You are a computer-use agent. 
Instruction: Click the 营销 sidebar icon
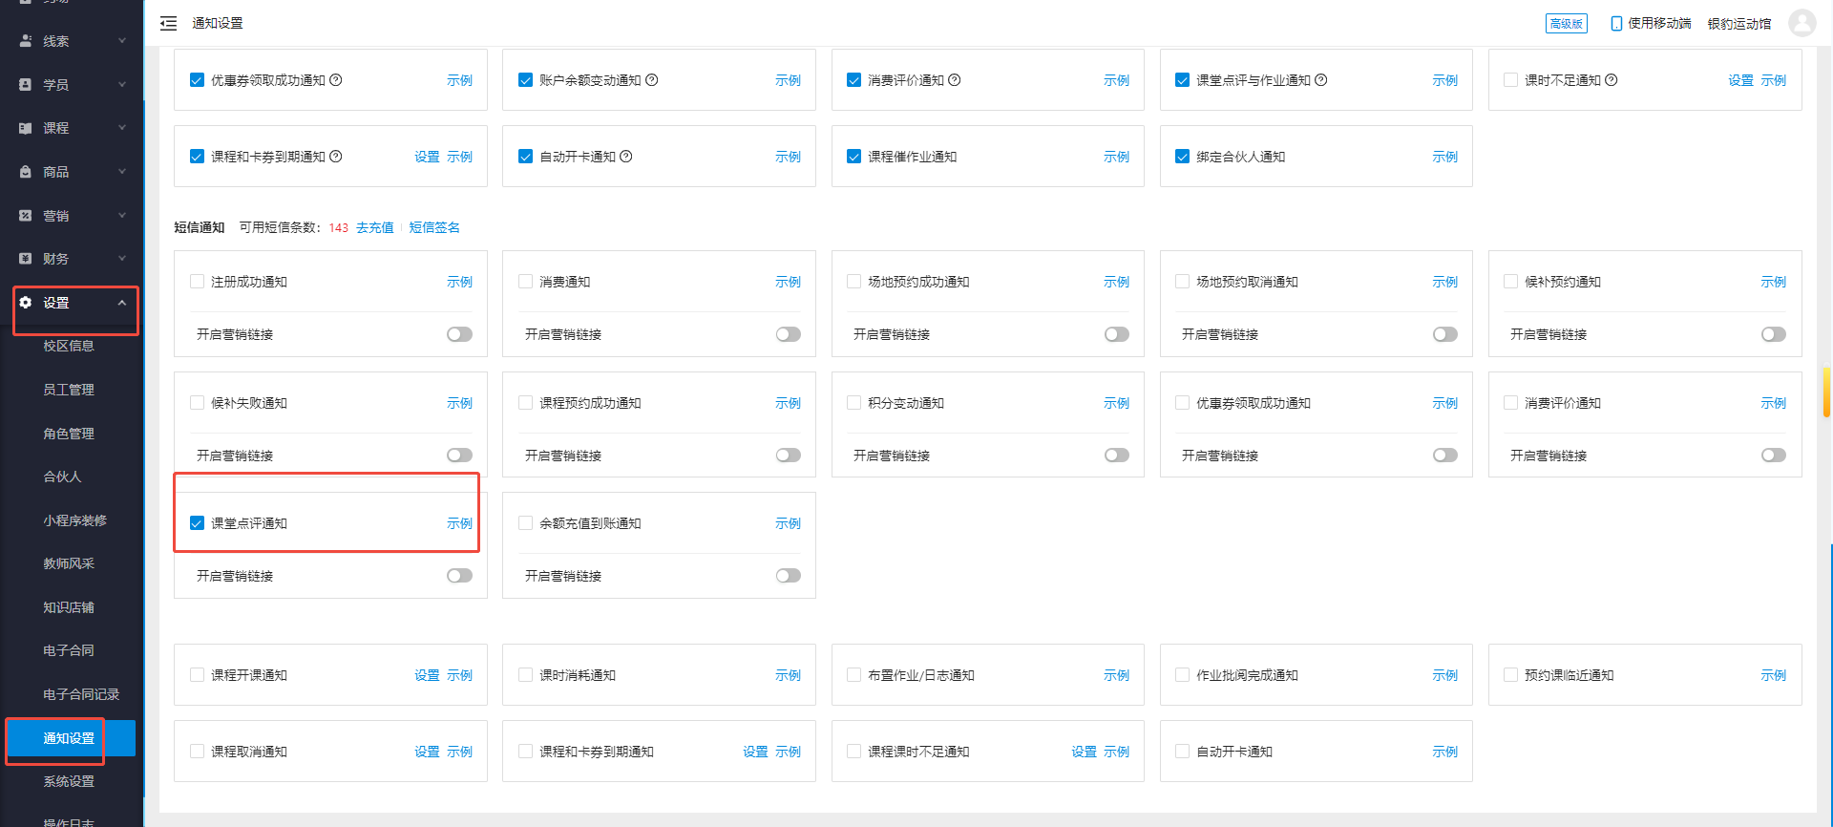26,216
